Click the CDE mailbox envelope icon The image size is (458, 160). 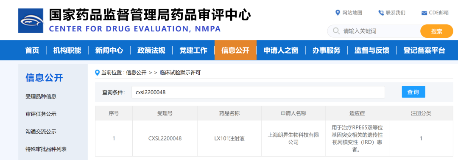[424, 13]
